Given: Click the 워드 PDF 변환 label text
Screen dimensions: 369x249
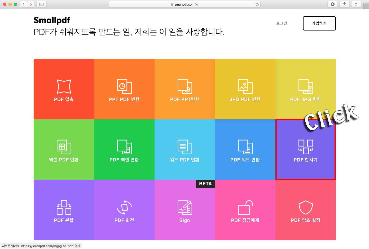Looking at the screenshot, I should point(185,160).
